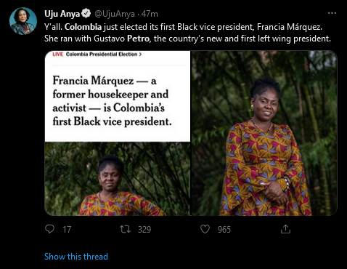Open the left headline screenshot image
This screenshot has width=347, height=269.
(118, 133)
